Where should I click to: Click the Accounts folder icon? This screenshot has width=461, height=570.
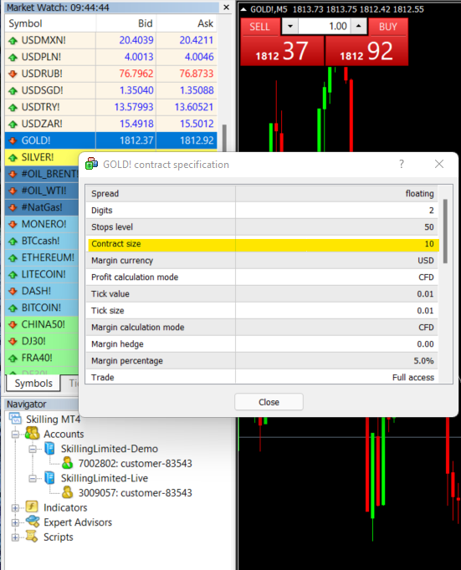[x=32, y=433]
